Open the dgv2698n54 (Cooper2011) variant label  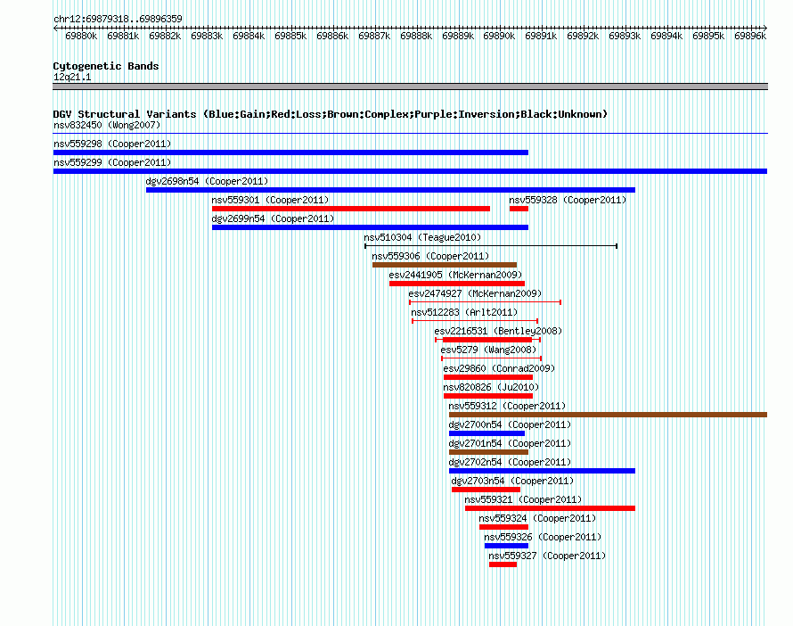point(207,181)
